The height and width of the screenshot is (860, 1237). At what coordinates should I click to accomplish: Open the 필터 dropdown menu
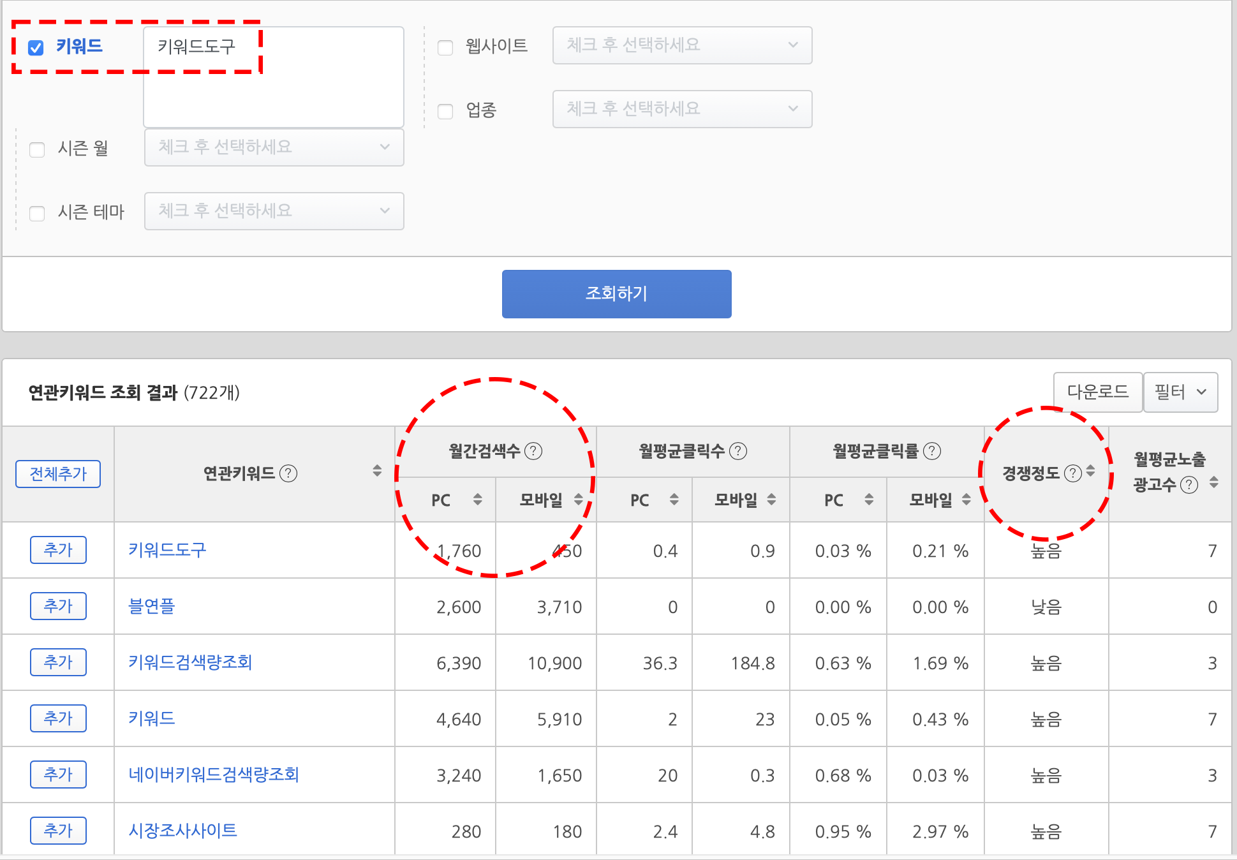coord(1180,392)
